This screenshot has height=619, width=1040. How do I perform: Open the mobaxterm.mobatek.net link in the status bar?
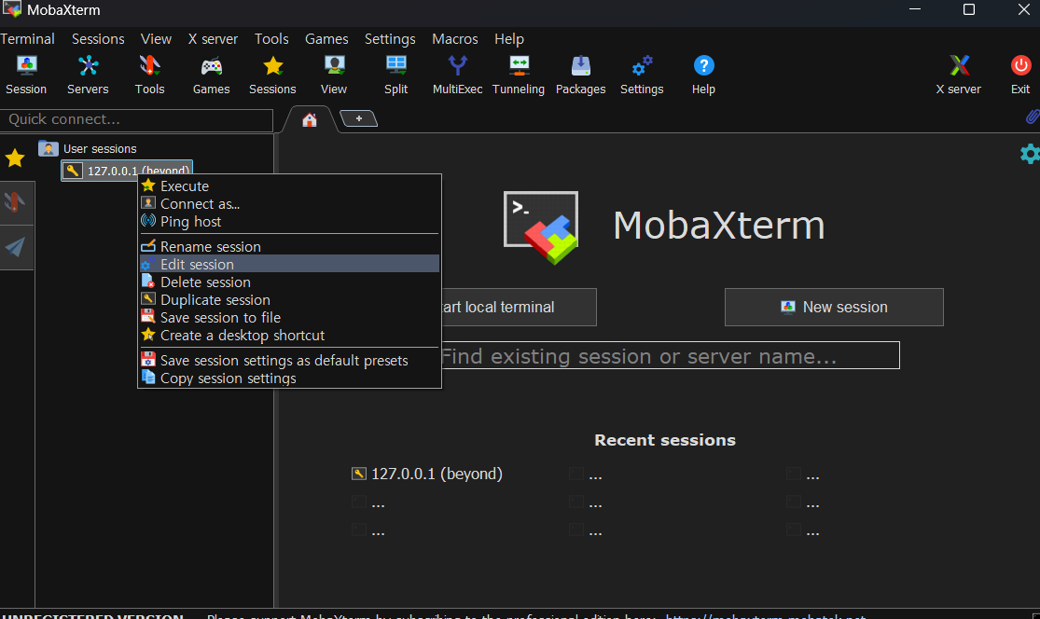766,615
